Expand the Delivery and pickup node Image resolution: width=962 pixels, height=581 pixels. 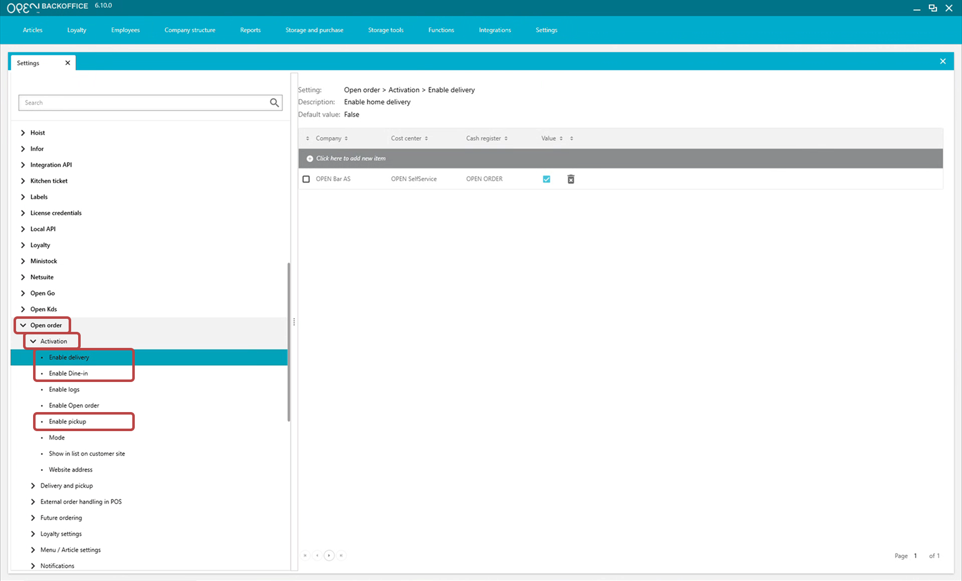pyautogui.click(x=33, y=486)
